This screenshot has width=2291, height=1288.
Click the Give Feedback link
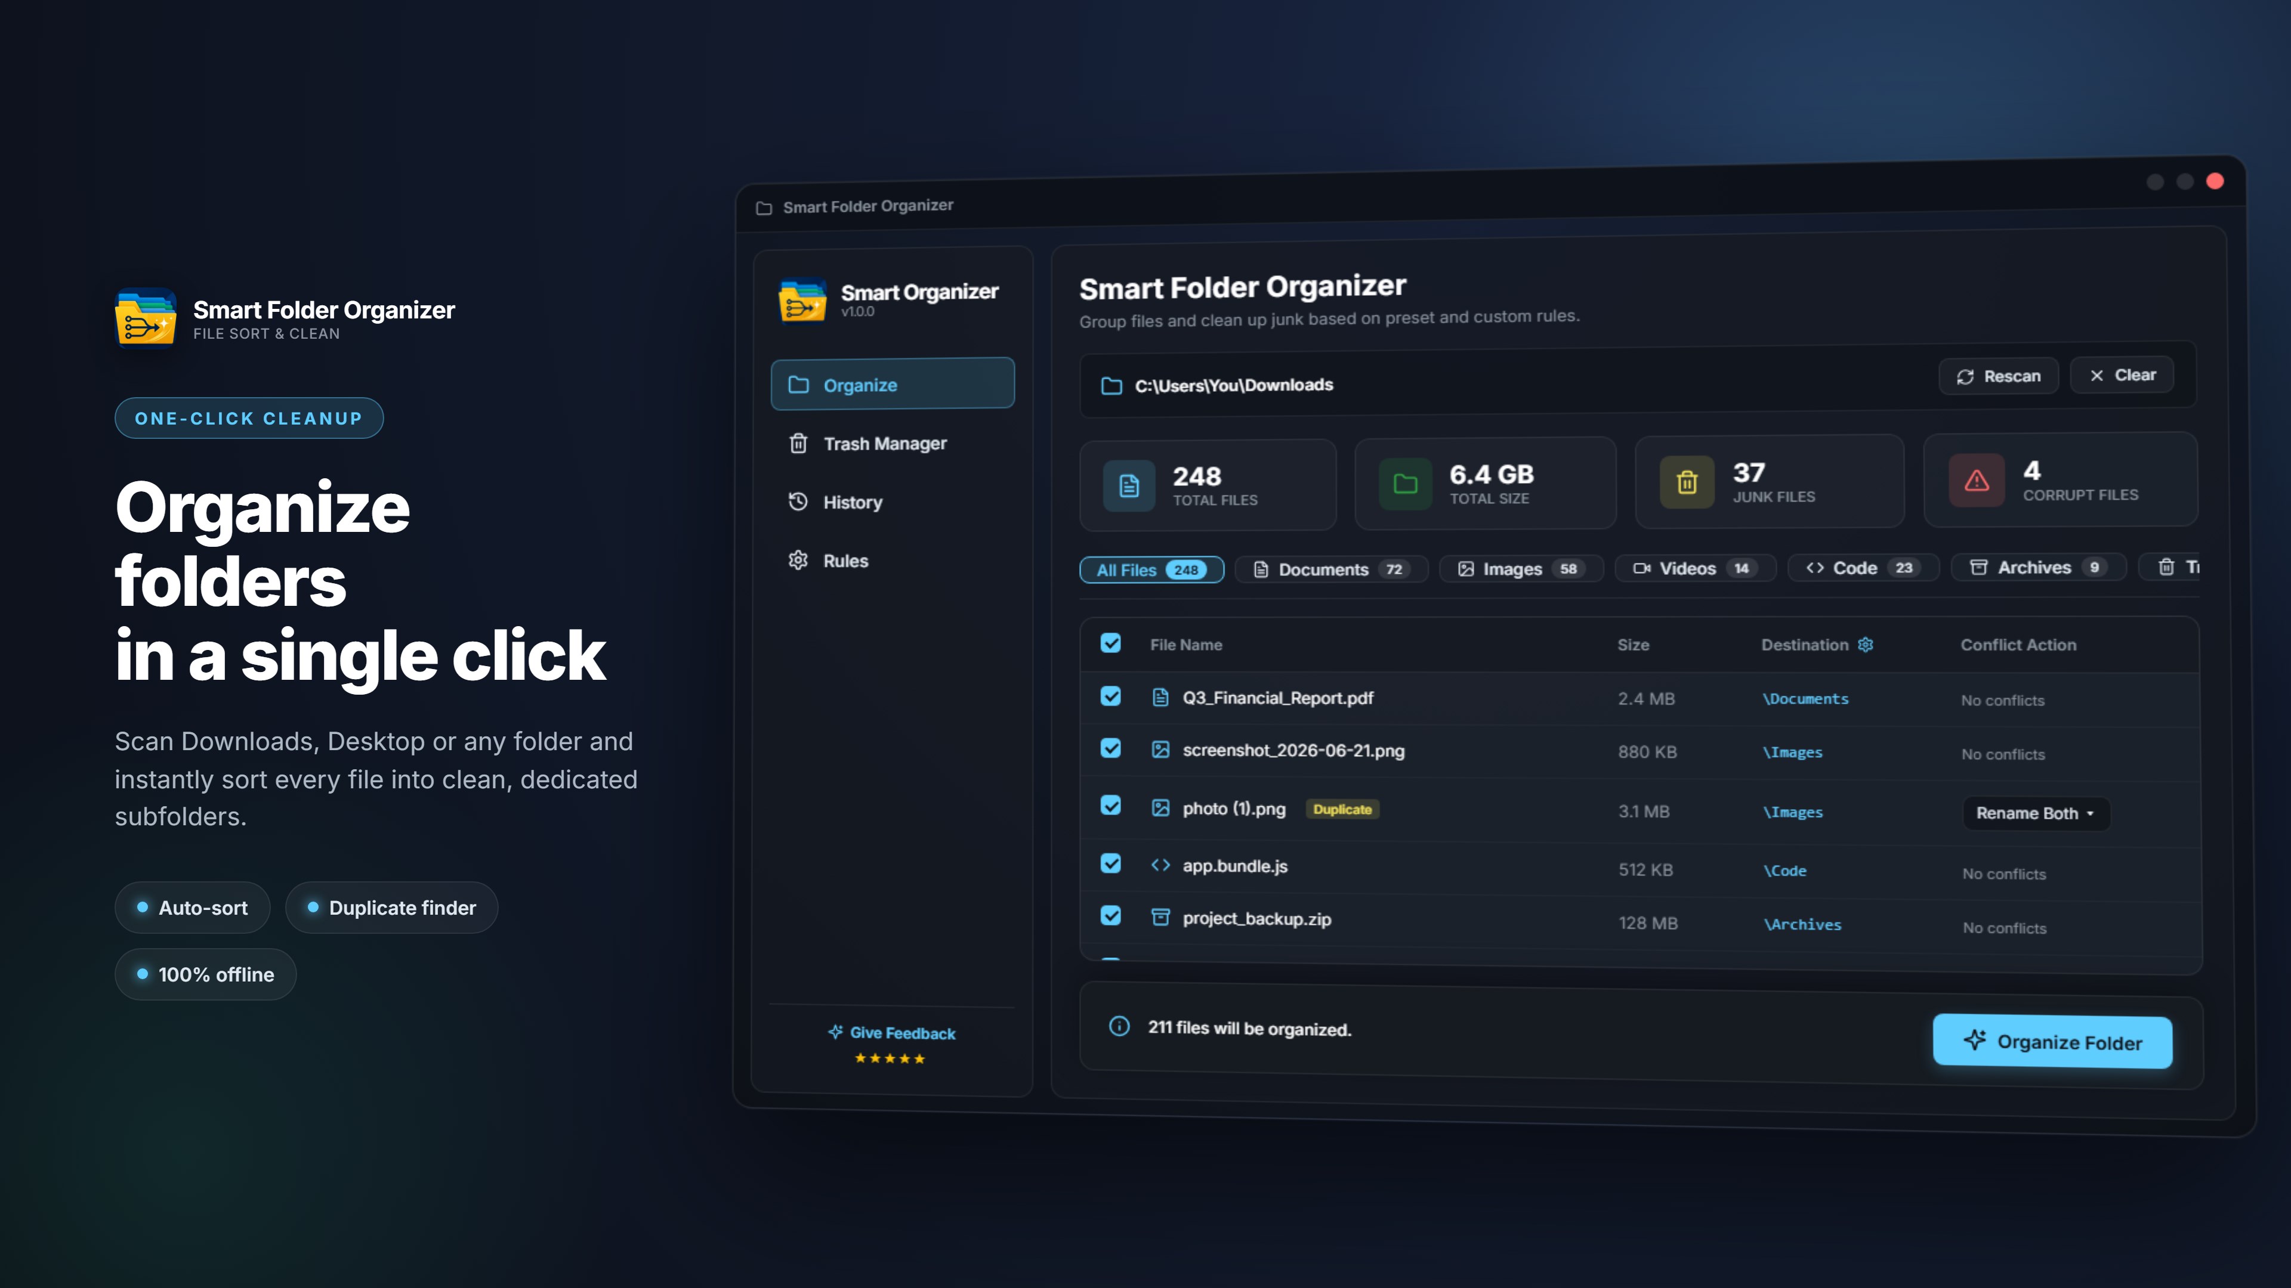[x=891, y=1033]
